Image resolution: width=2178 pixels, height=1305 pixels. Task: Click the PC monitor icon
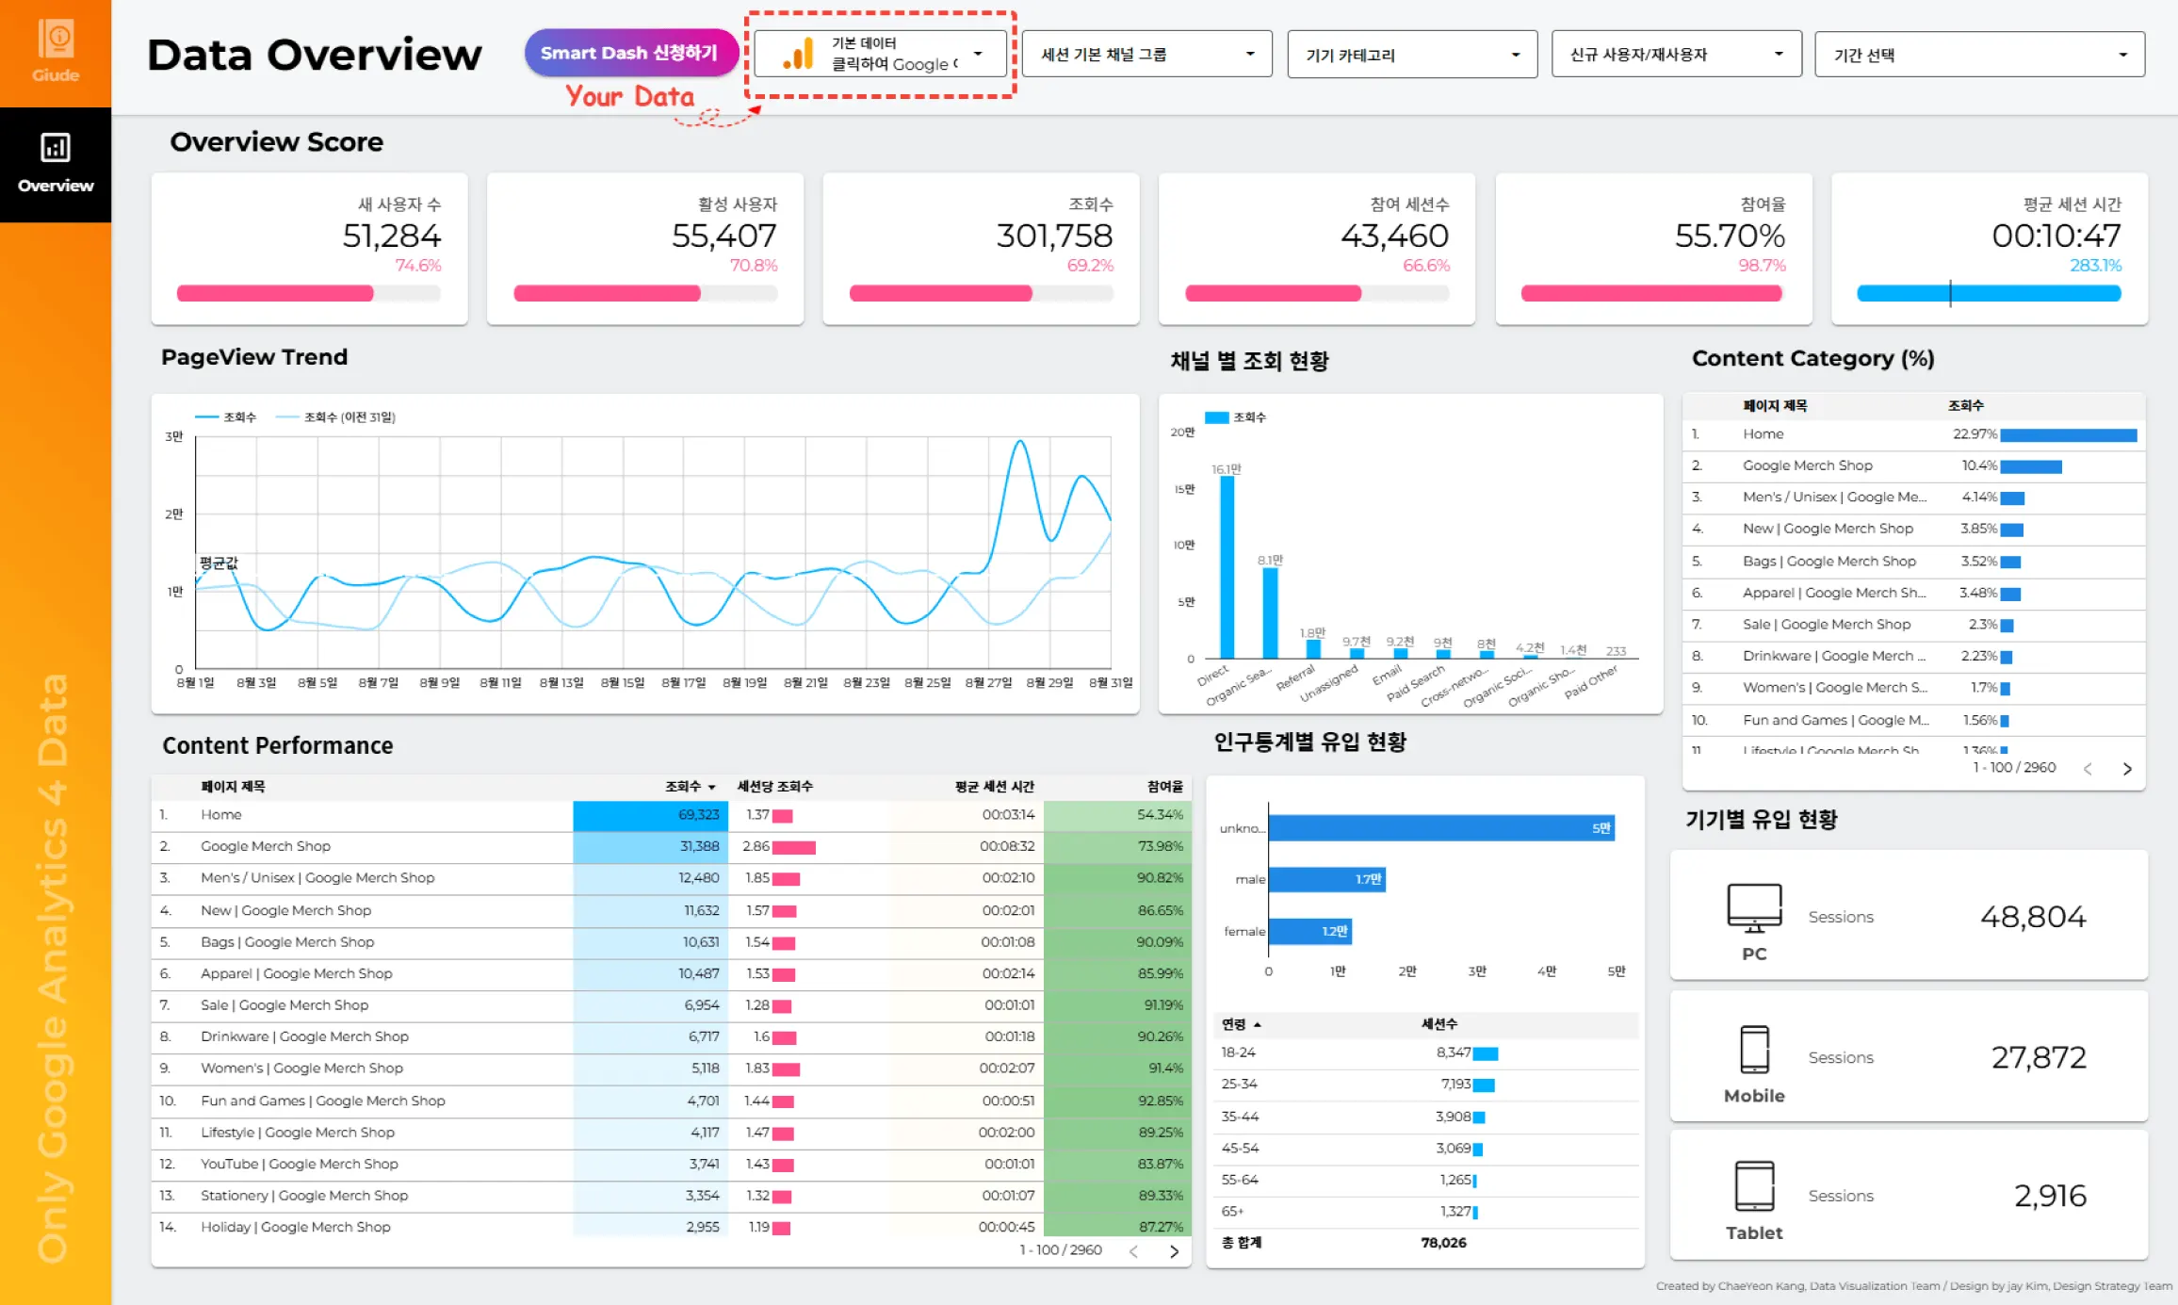1754,907
